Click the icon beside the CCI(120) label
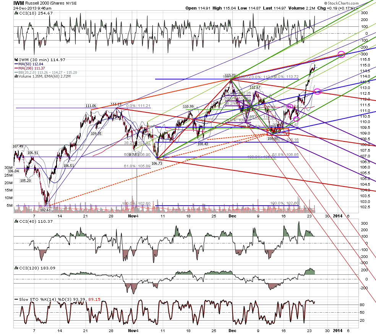This screenshot has width=376, height=334. click(x=16, y=268)
